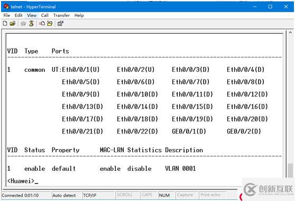Click the <Huawei> command prompt
Screen dimensions: 295x201
(21, 181)
